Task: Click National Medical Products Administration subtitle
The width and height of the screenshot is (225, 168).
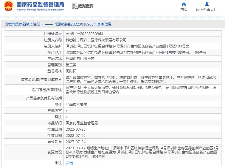Action: [40, 9]
